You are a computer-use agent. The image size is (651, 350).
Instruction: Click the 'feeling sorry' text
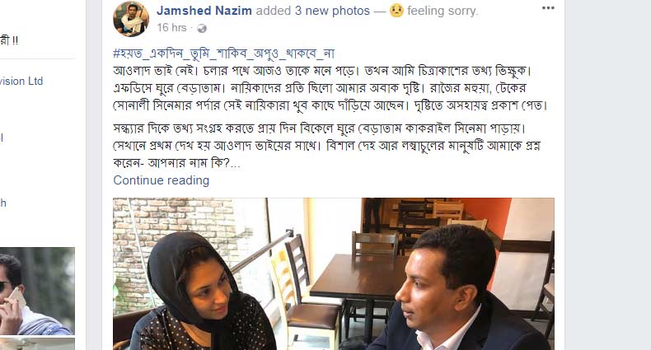pos(443,11)
